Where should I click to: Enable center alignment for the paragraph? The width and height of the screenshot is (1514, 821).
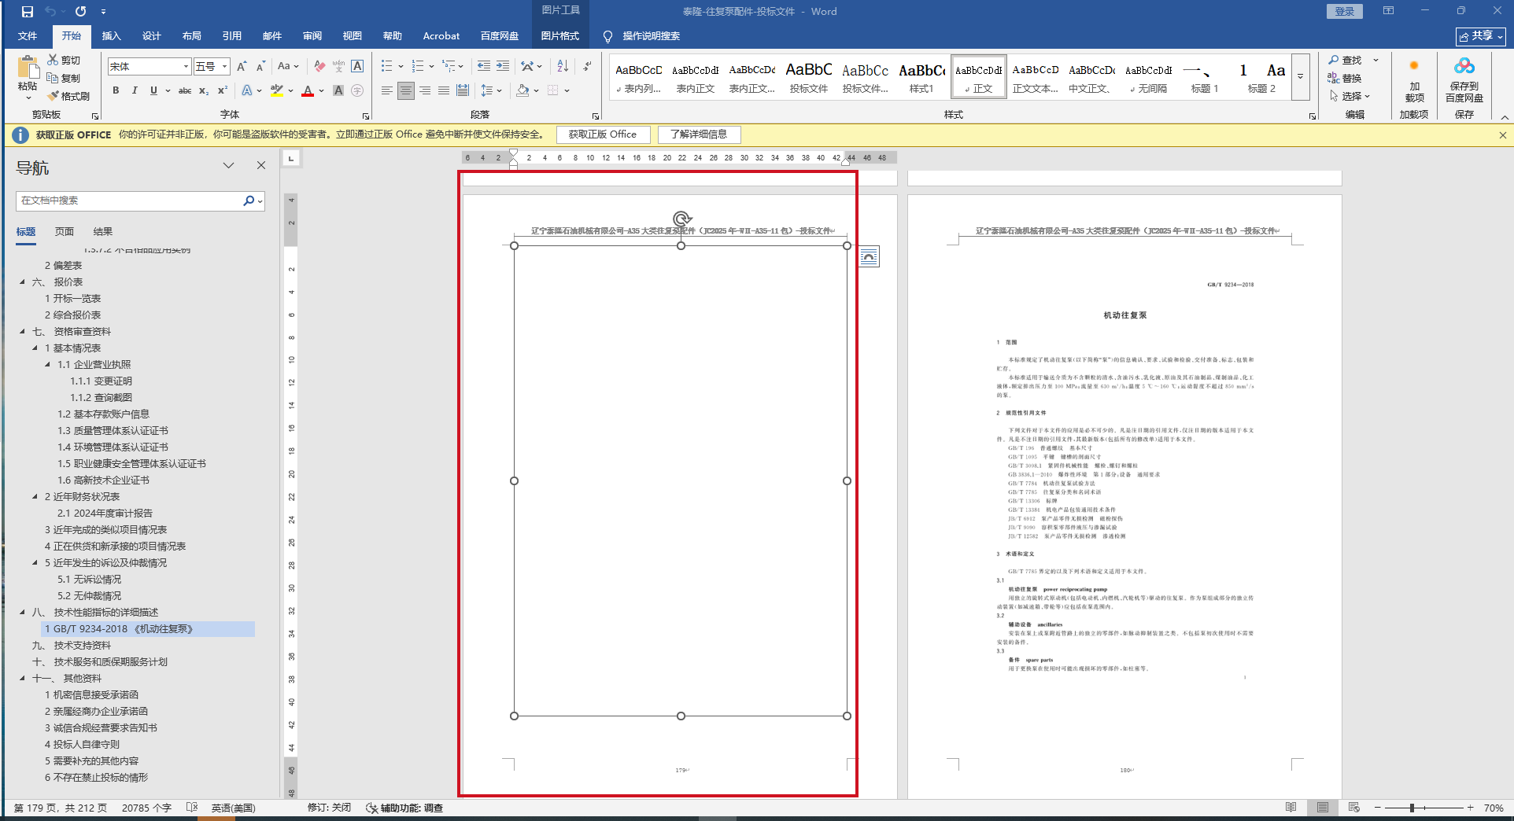405,91
